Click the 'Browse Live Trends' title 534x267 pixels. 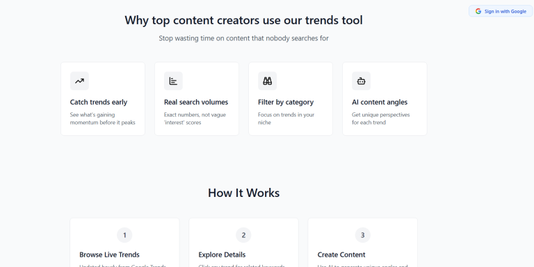109,255
